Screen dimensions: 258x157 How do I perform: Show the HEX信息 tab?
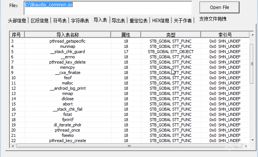160,21
